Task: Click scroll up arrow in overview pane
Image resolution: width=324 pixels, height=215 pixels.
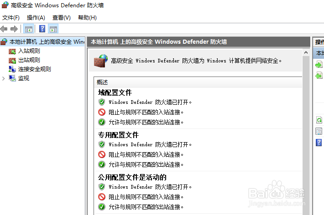Action: [306, 53]
